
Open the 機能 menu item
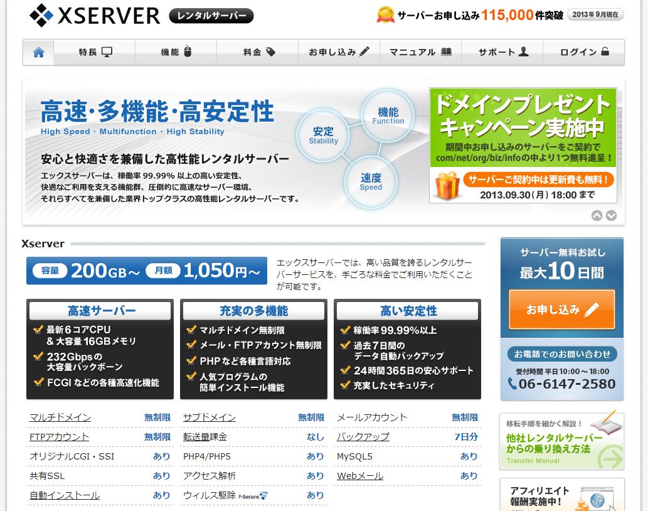coord(176,52)
